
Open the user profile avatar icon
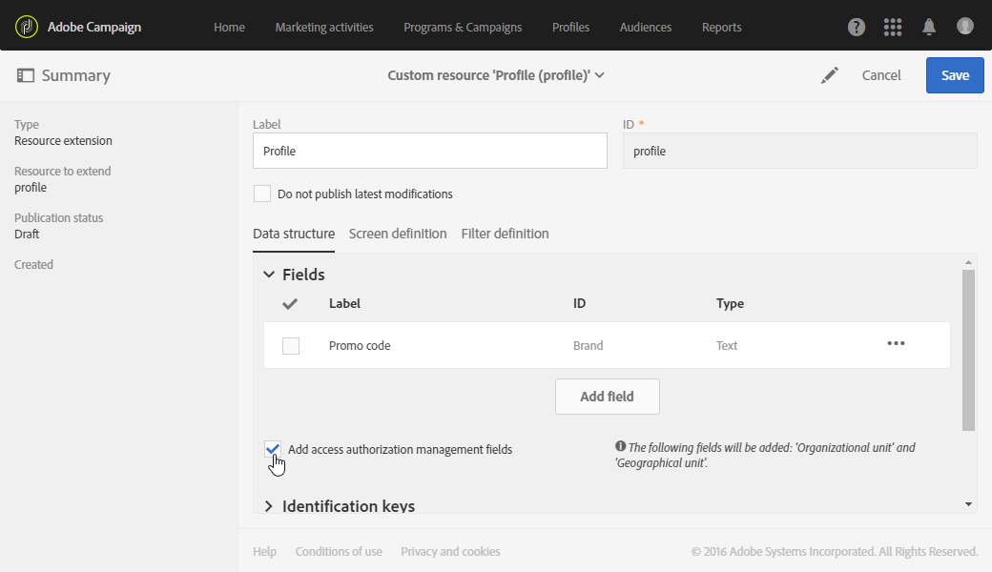965,27
